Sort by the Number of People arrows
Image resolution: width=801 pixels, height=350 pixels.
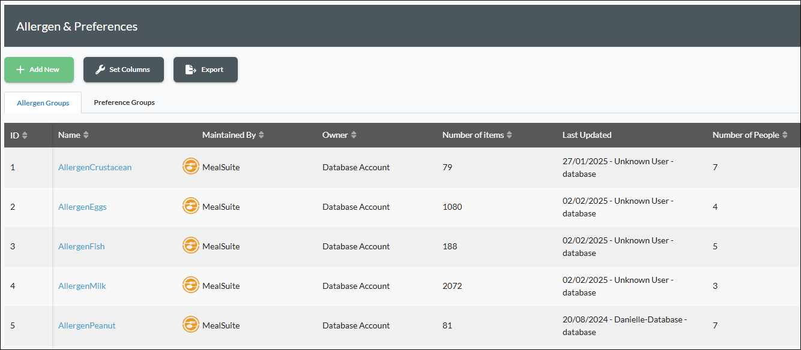784,135
